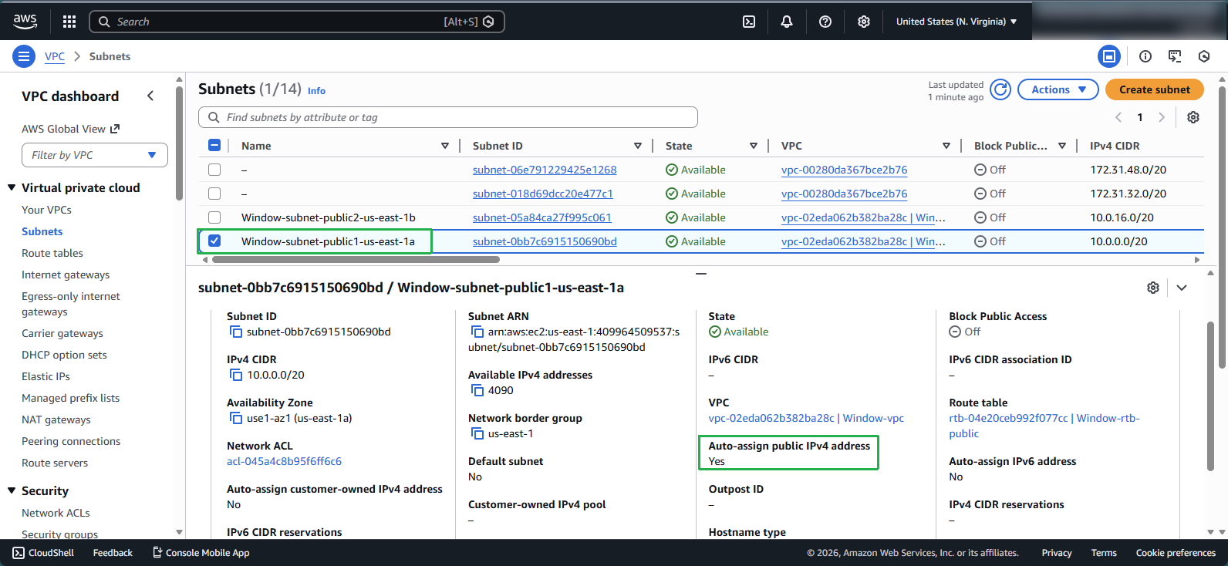The image size is (1228, 566).
Task: Select subnet-018d69dcc20e477c1 row checkbox
Action: pyautogui.click(x=214, y=194)
